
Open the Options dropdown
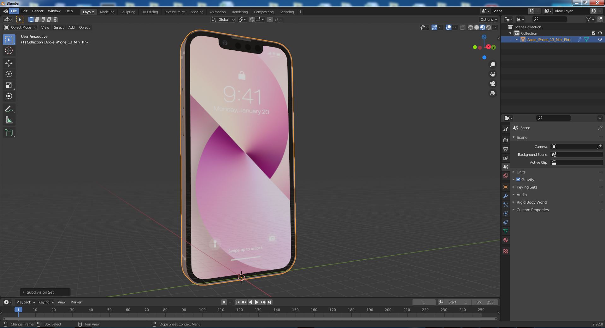[x=489, y=20]
